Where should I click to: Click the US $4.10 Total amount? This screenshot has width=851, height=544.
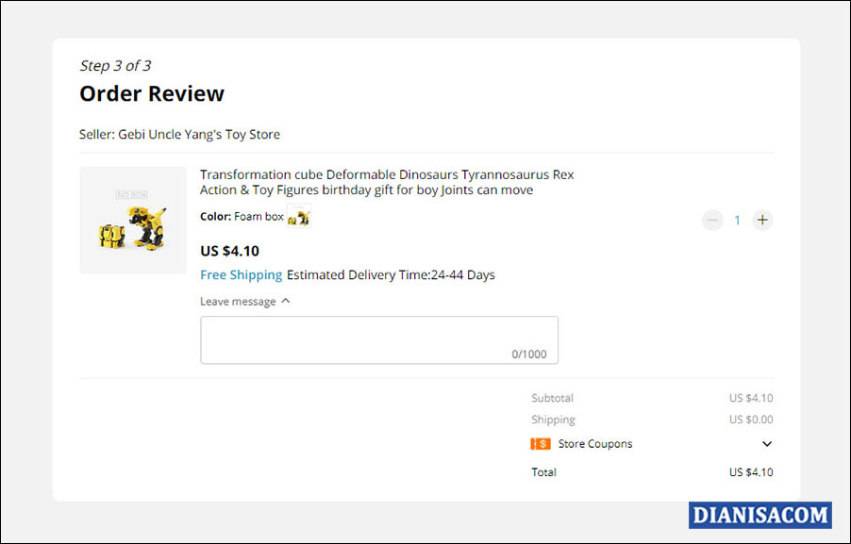pos(751,472)
